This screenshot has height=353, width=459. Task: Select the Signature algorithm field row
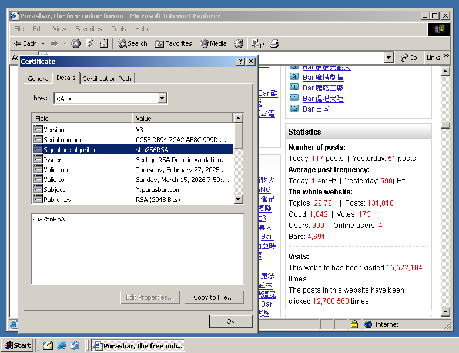point(133,150)
